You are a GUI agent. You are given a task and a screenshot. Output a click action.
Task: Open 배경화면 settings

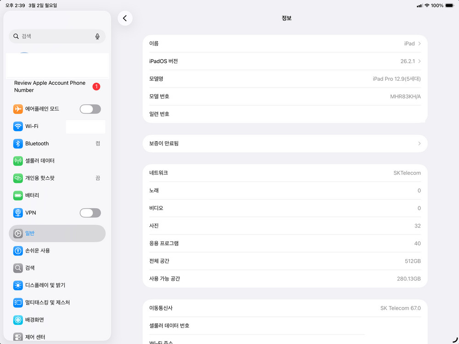57,320
